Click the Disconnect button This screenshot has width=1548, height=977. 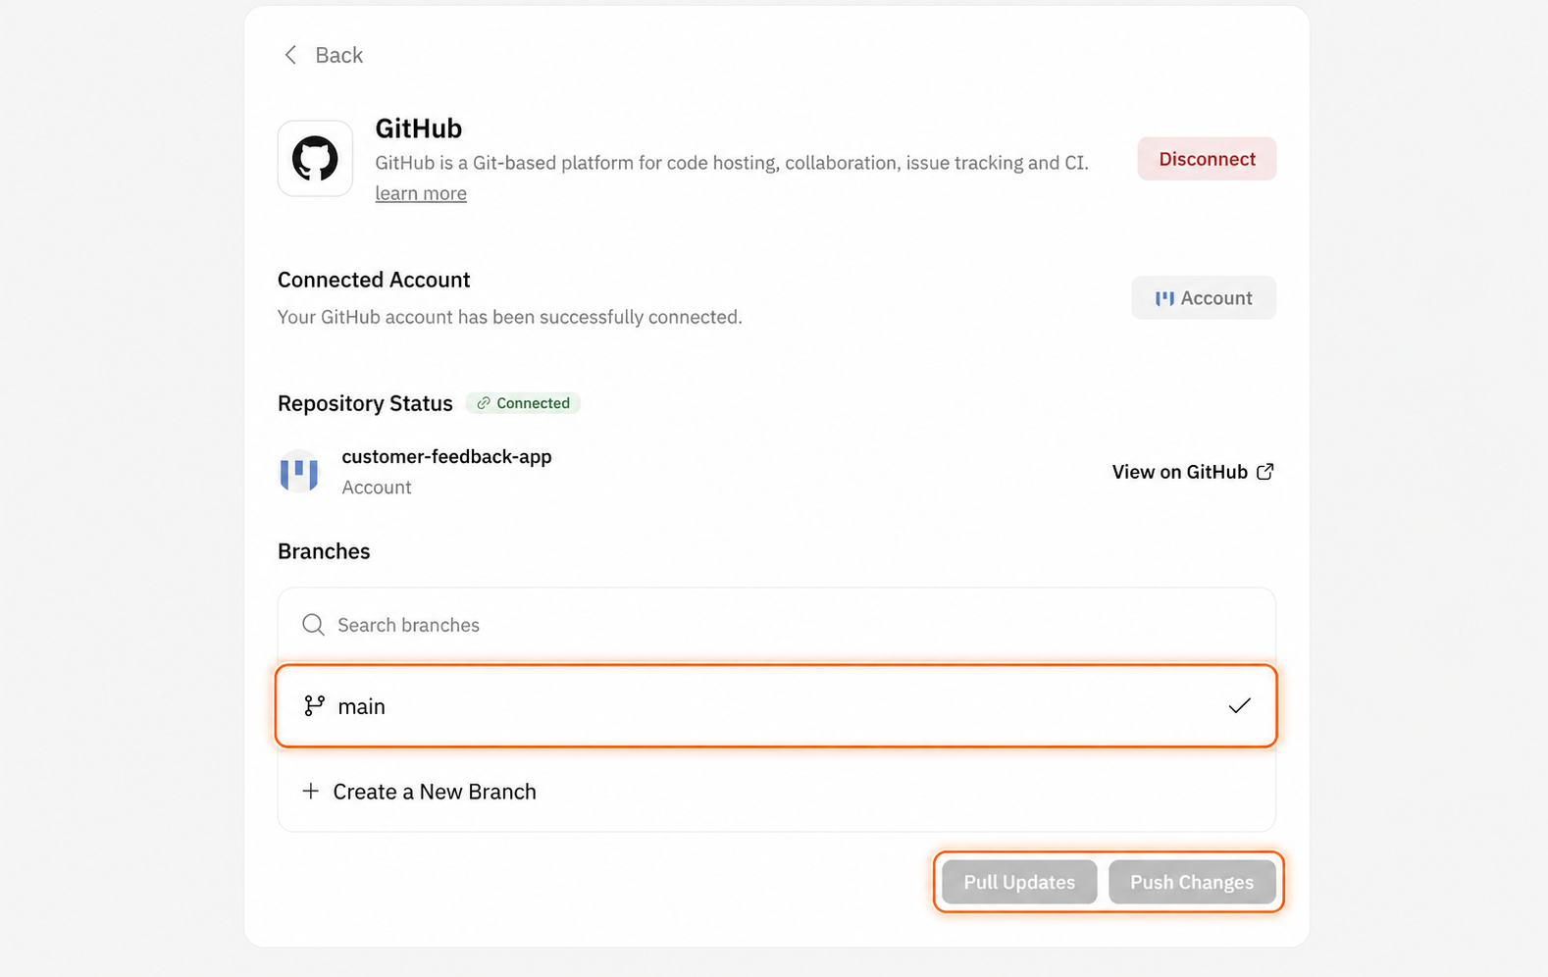(1207, 159)
